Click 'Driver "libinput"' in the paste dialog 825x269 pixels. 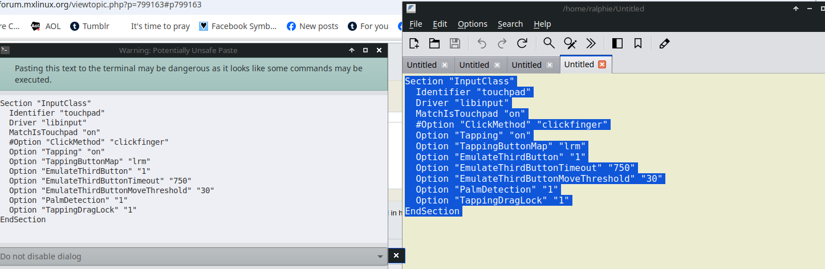pyautogui.click(x=48, y=123)
